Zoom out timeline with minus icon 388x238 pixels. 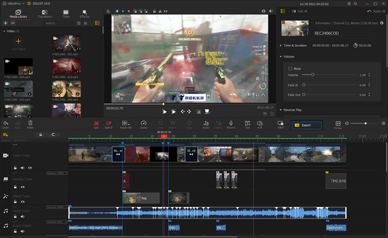point(347,123)
